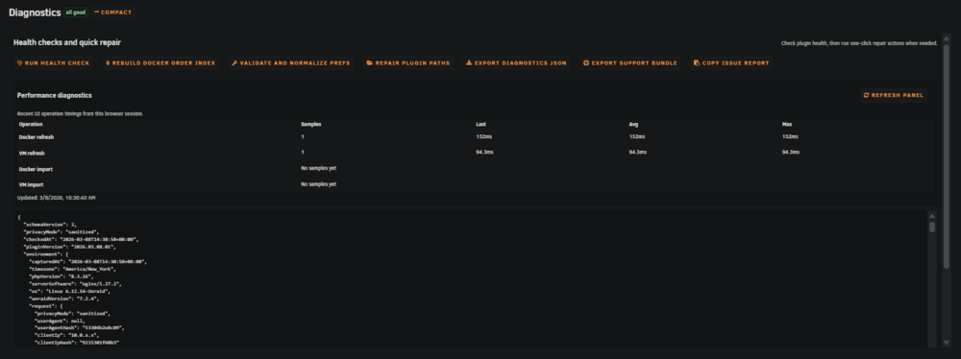961x359 pixels.
Task: Export diagnostics JSON
Action: point(516,63)
